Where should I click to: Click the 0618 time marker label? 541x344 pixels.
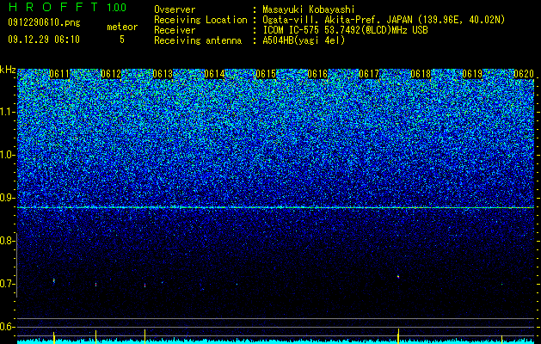[421, 74]
